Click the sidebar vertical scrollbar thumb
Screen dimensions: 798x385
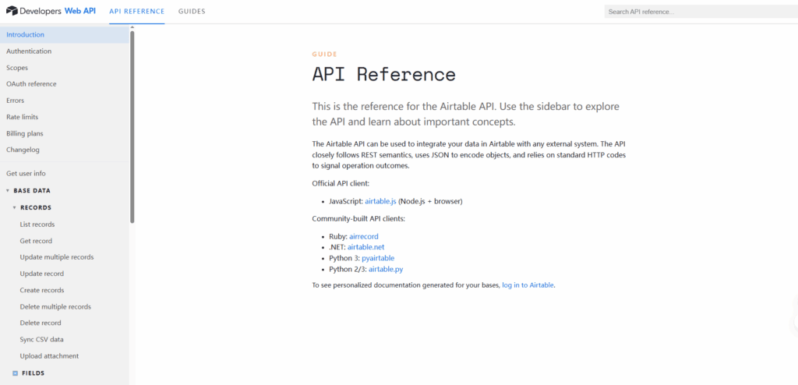(x=132, y=127)
